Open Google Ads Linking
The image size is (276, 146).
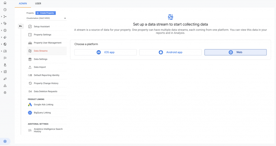pos(47,105)
